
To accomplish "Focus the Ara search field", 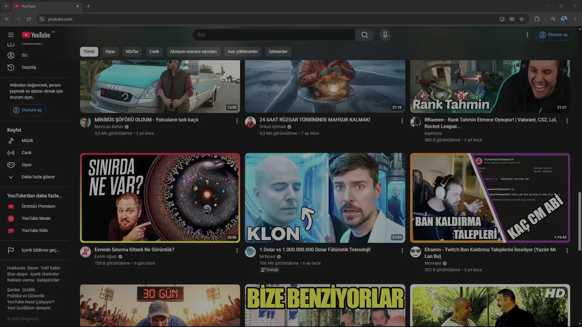I will (x=274, y=35).
